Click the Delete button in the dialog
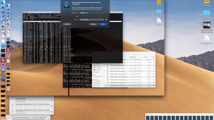214x120 pixels. pos(67,24)
